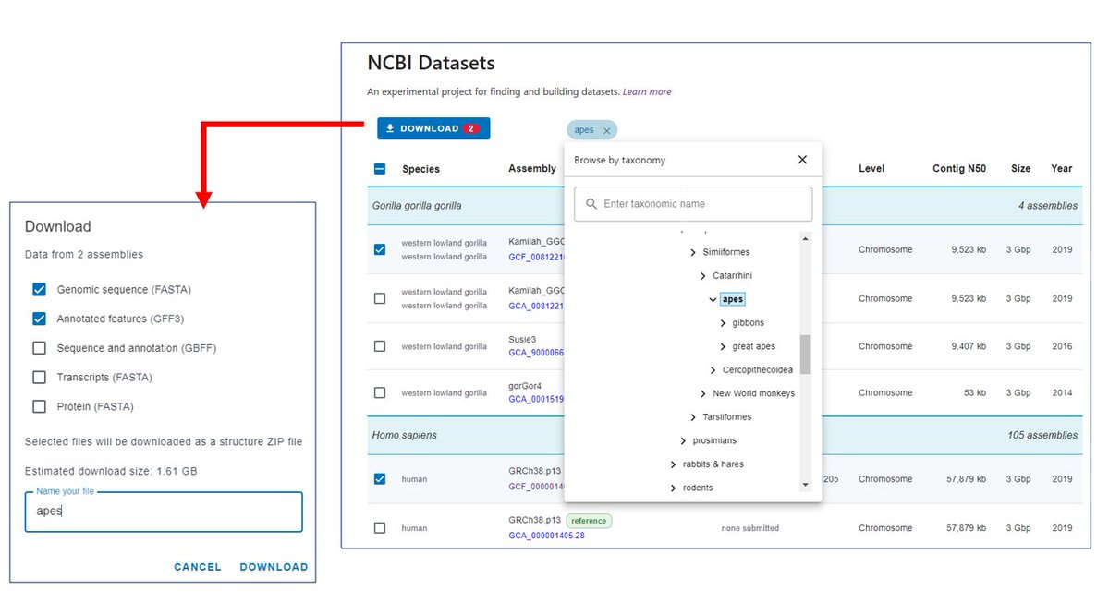Screen dimensions: 1109x602
Task: Uncheck Genomic sequence (FASTA) option
Action: 39,290
